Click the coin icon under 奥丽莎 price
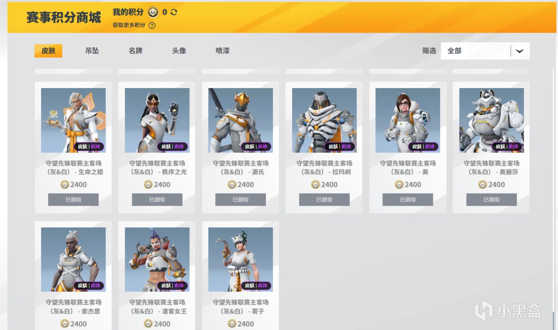 point(483,185)
